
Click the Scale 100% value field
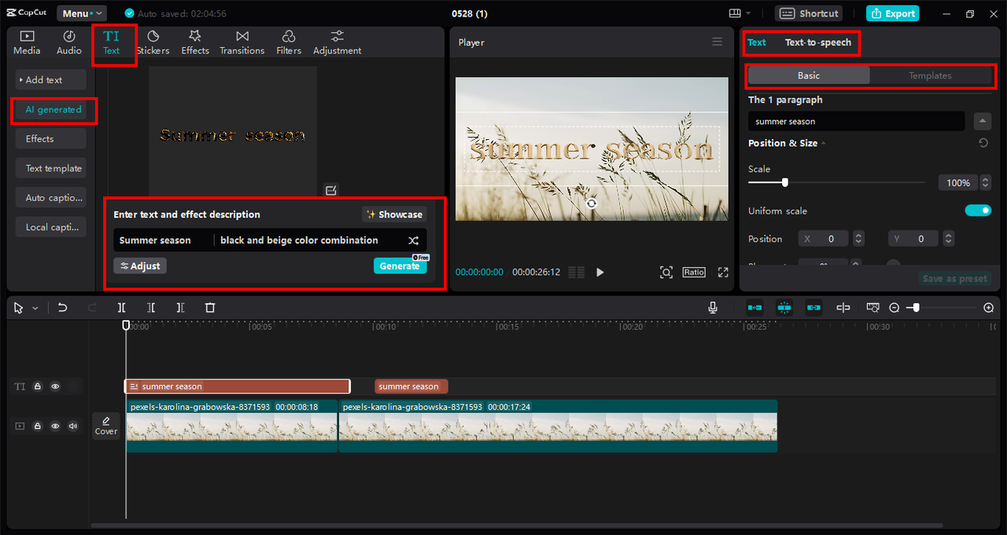point(957,183)
